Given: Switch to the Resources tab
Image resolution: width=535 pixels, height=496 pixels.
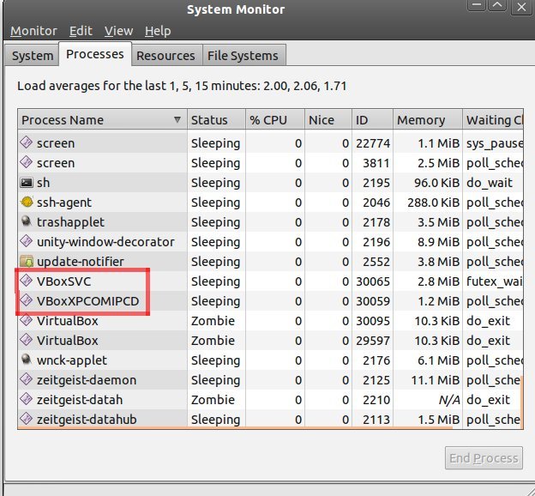Looking at the screenshot, I should [165, 56].
